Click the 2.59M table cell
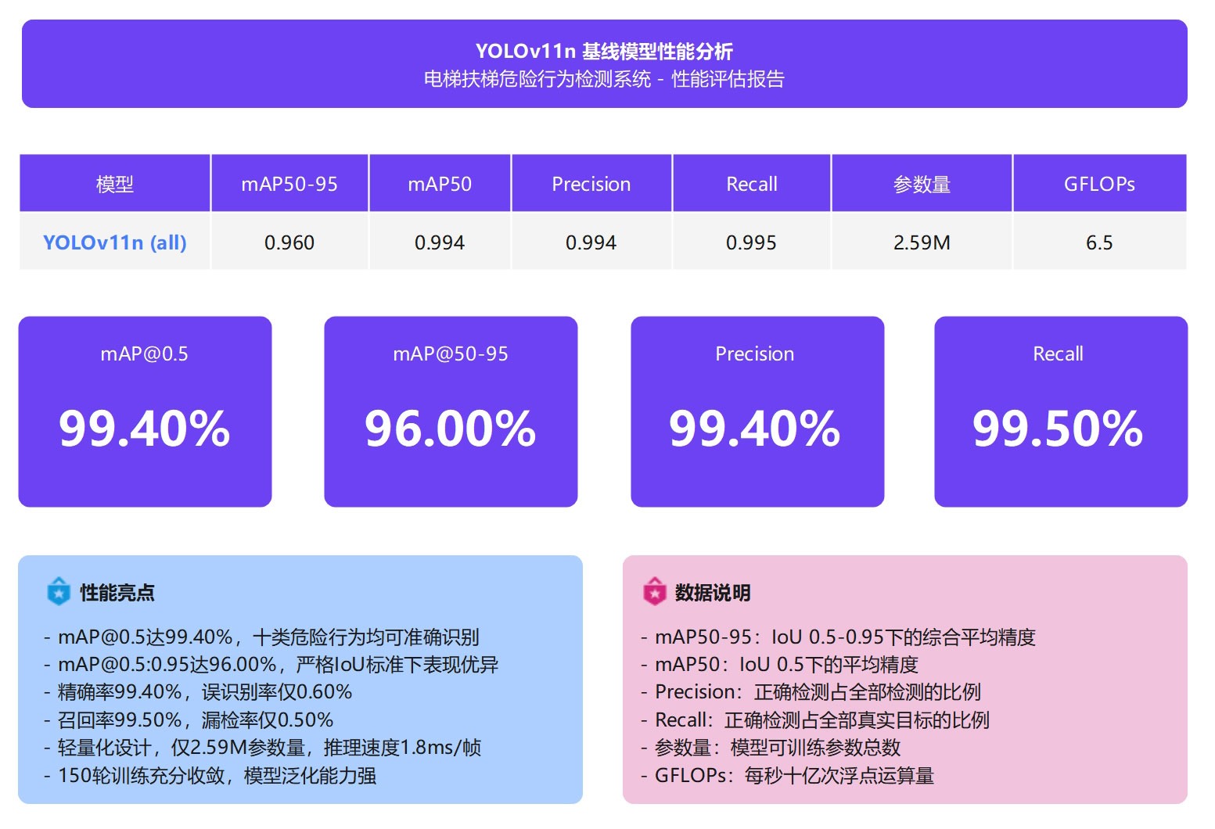 pos(922,242)
